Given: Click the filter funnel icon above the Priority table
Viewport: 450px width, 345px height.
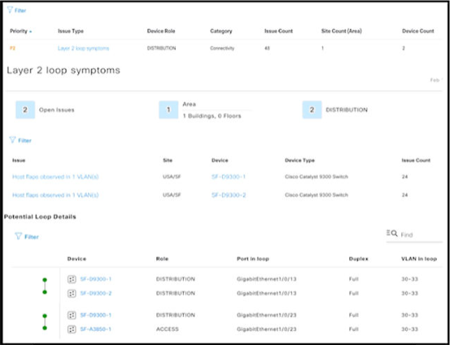Looking at the screenshot, I should pos(10,11).
